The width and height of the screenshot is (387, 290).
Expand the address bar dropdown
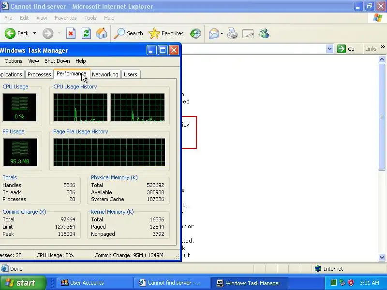[x=329, y=49]
